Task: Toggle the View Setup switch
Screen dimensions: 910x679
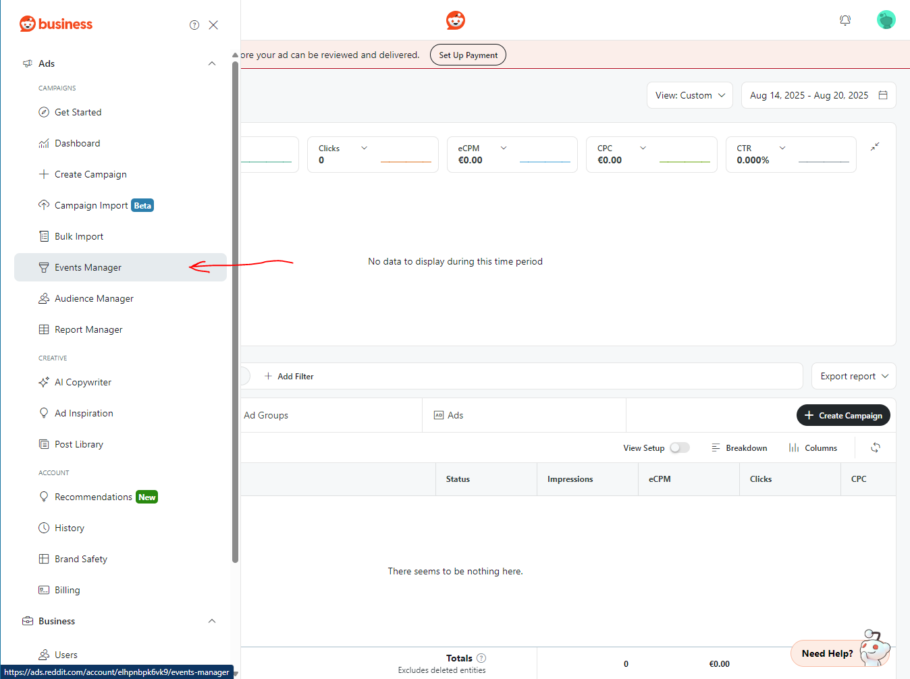Action: click(679, 447)
